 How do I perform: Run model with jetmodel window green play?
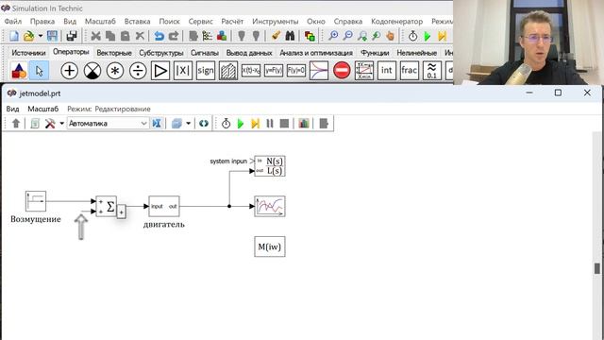(x=241, y=124)
